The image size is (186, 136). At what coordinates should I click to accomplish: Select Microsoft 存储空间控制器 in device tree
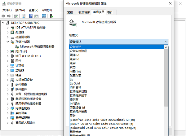pos(37,46)
